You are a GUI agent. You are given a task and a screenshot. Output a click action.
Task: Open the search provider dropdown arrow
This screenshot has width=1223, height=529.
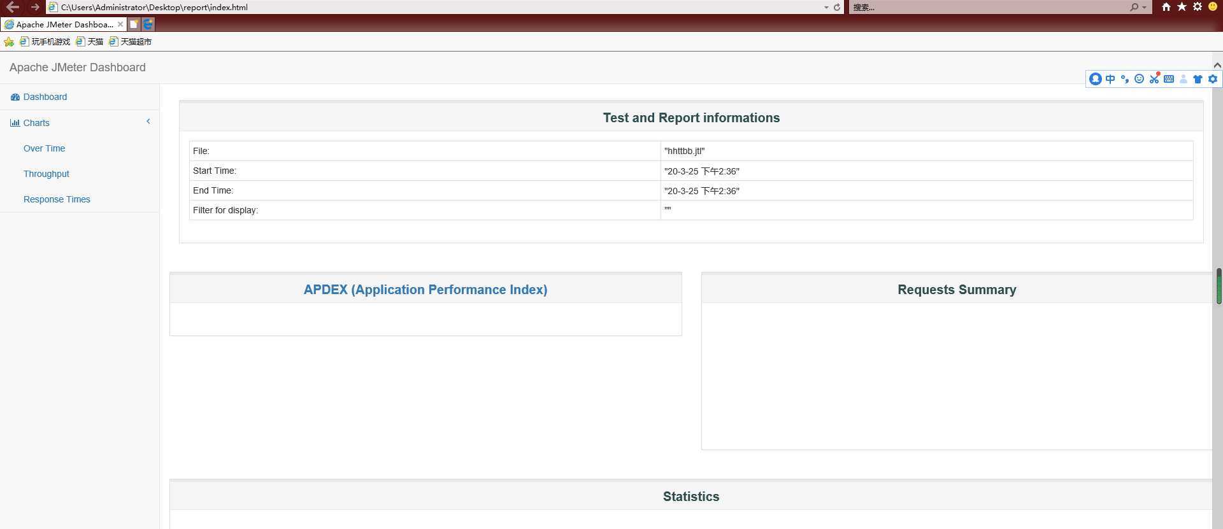click(x=1145, y=8)
